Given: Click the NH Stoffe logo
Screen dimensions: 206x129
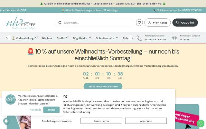Looking at the screenshot, I should 21,23.
